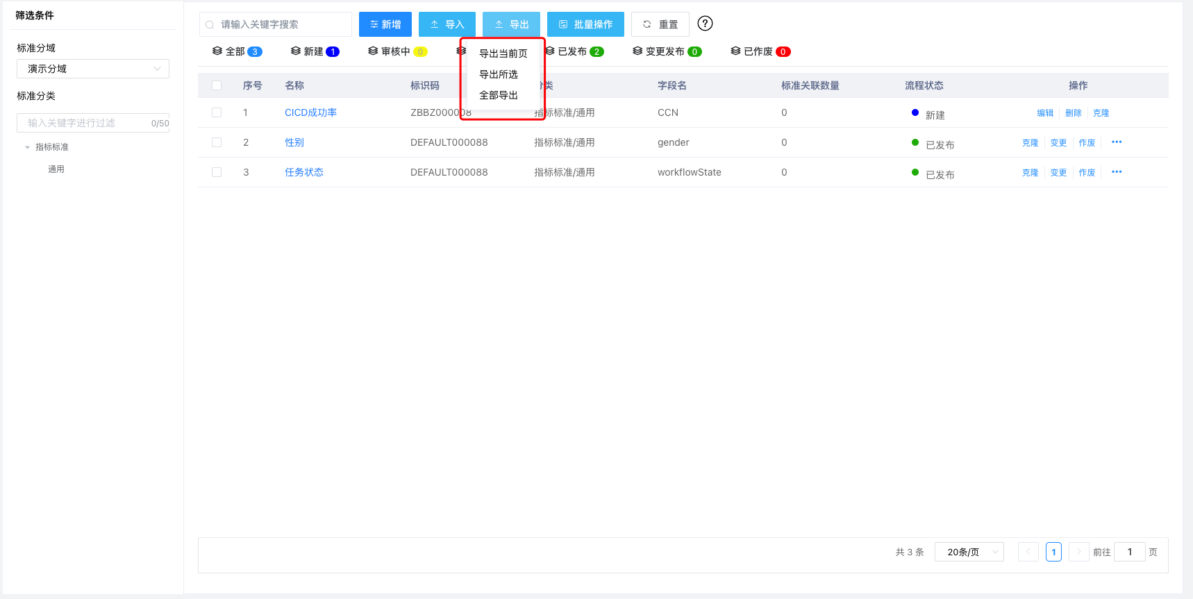This screenshot has height=599, width=1193.
Task: Check the CICD成功率 row checkbox
Action: coord(217,112)
